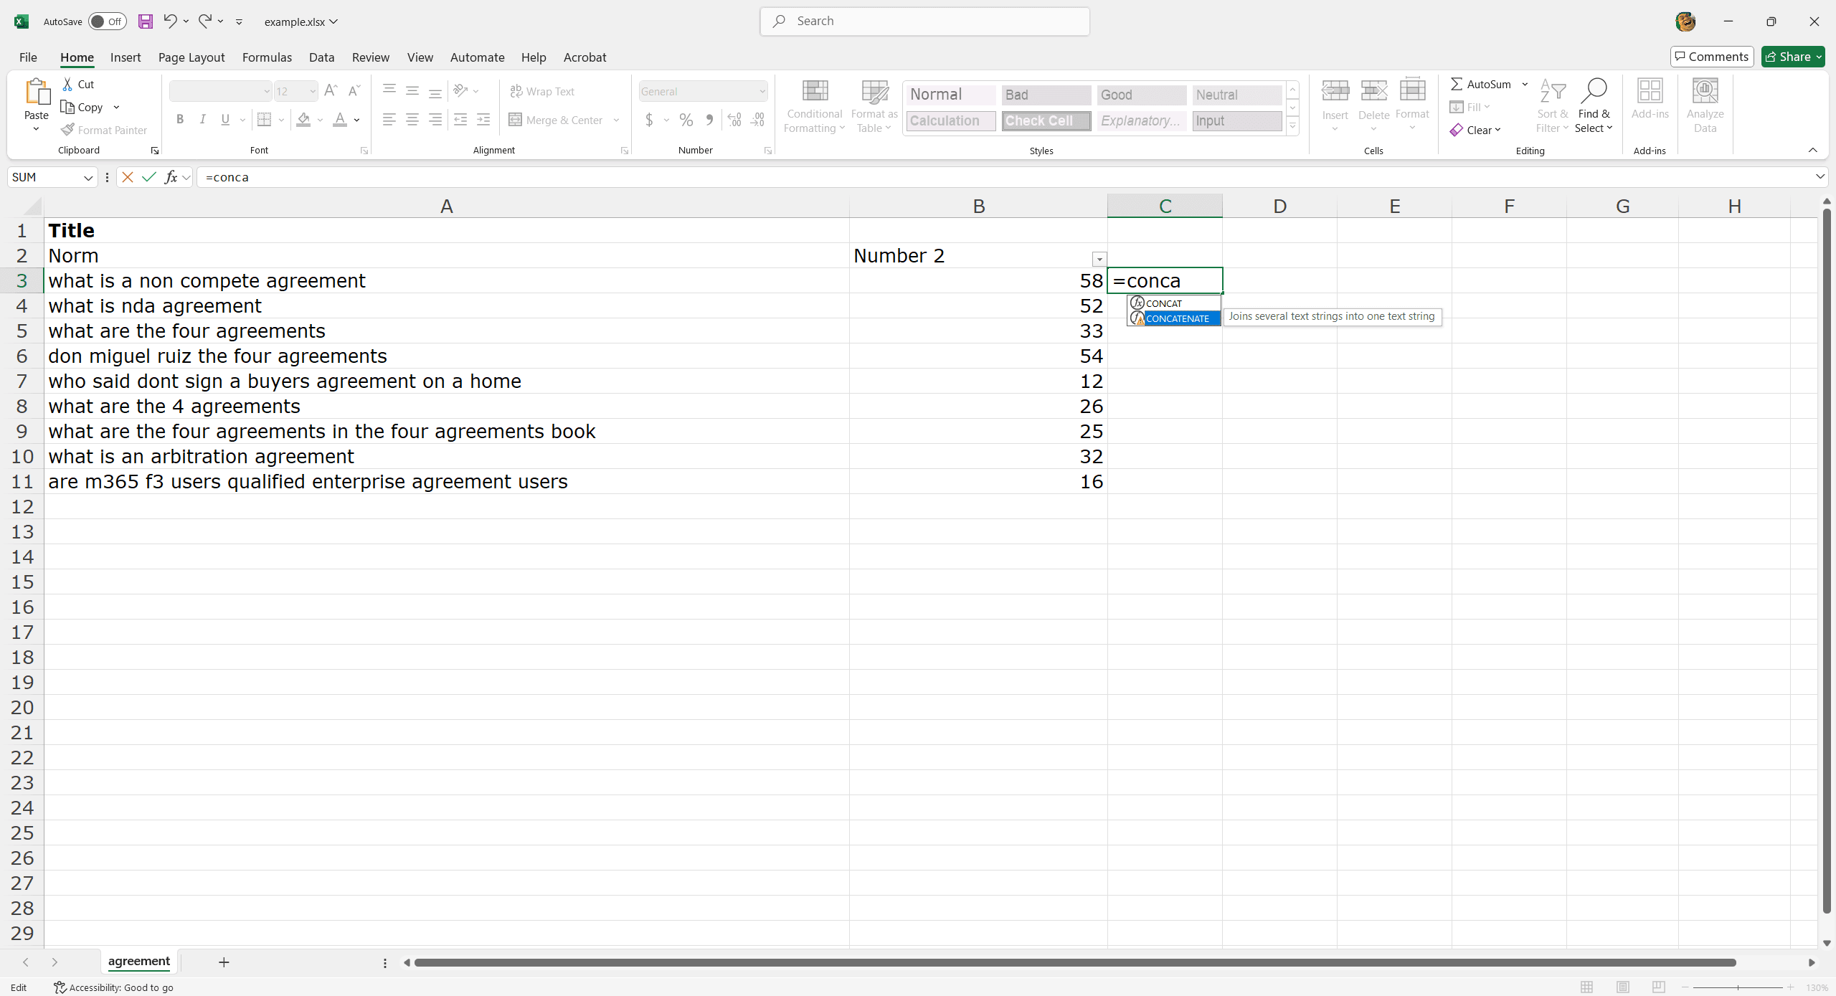
Task: Expand AutoSum options arrow
Action: click(x=1525, y=84)
